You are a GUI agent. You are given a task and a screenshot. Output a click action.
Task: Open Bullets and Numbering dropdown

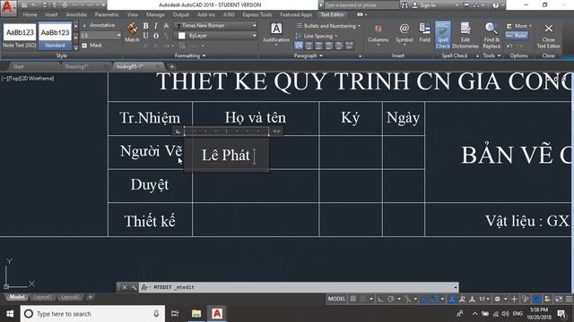[x=328, y=26]
